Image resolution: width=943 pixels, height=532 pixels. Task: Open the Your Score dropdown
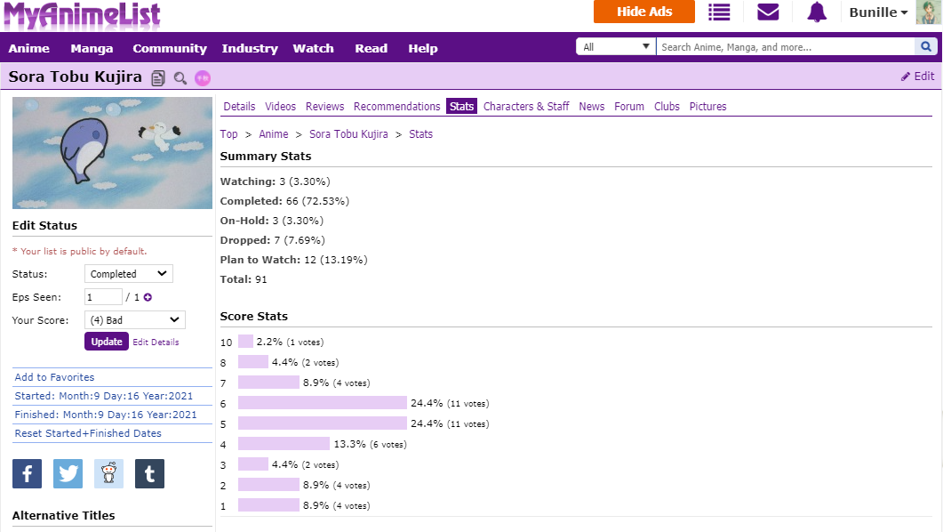tap(135, 320)
